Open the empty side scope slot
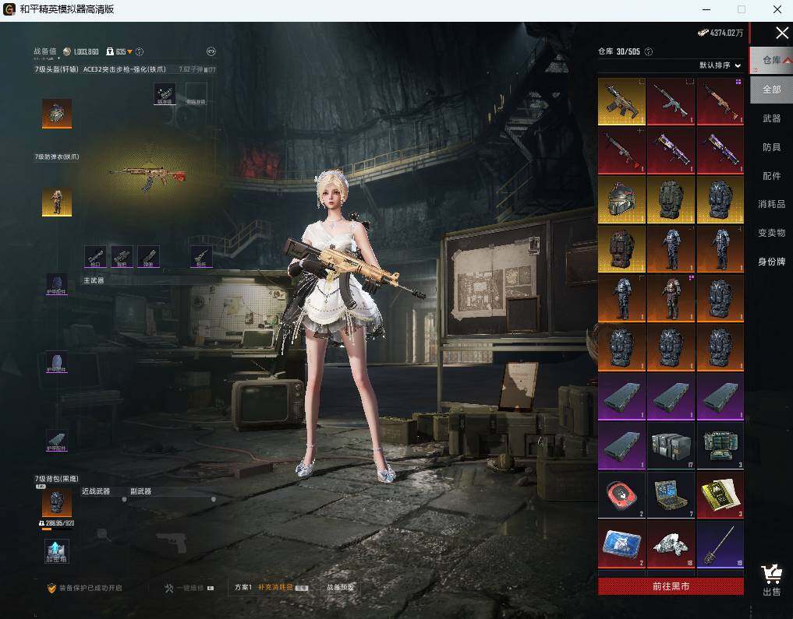 [x=196, y=94]
